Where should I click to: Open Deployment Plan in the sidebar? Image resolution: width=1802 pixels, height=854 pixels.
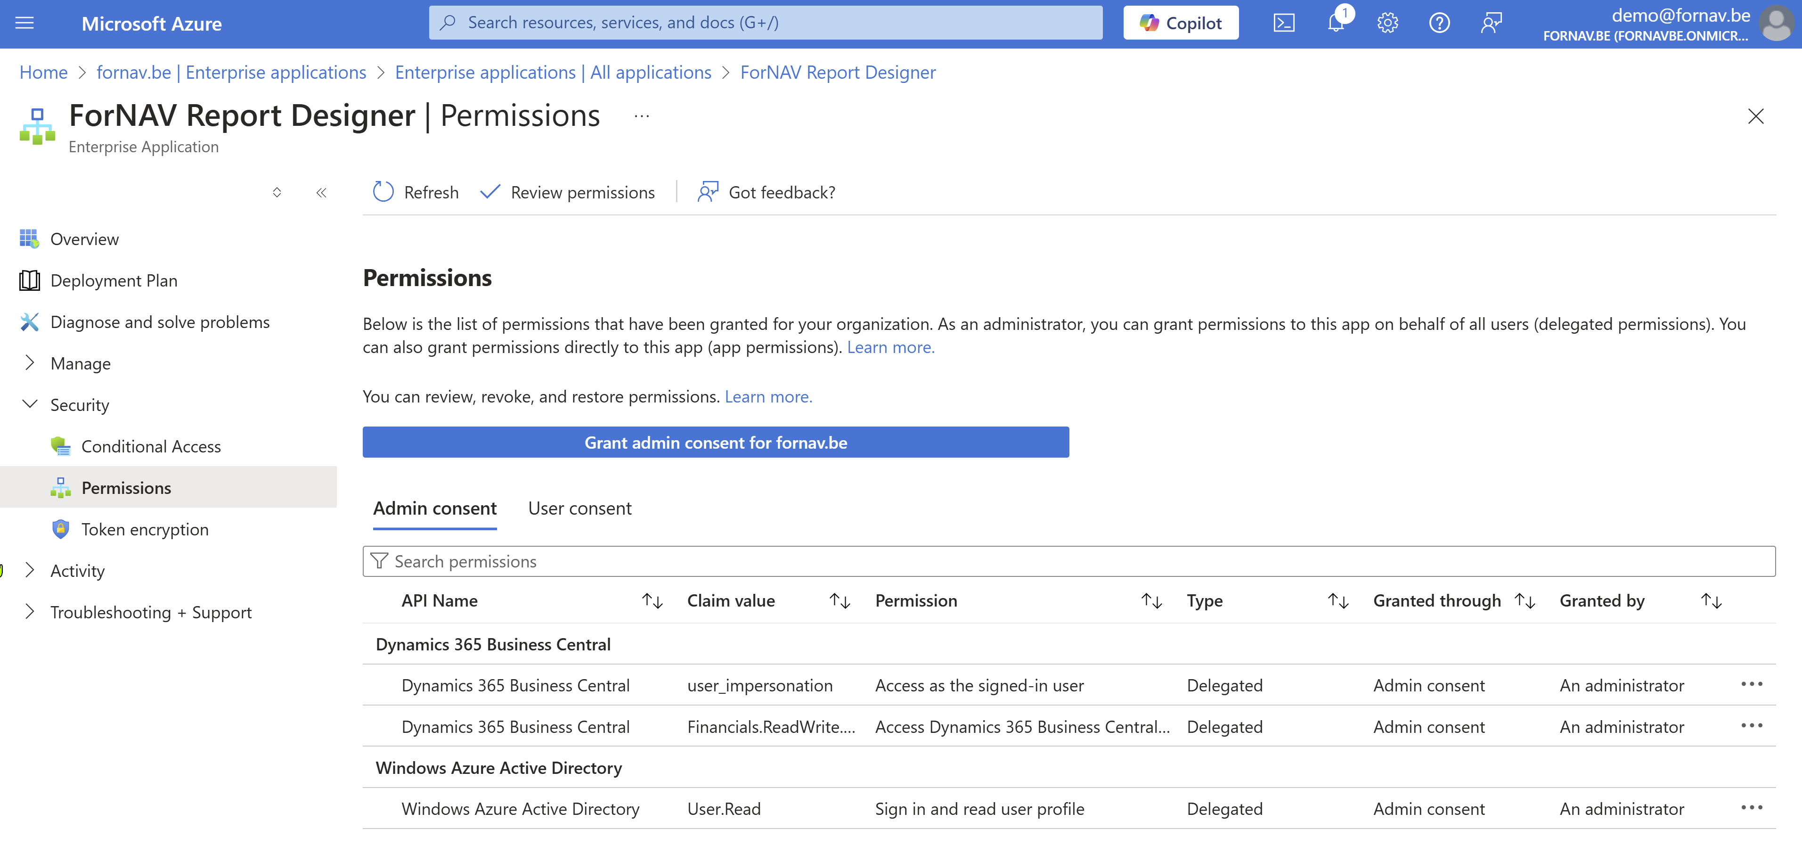tap(114, 281)
